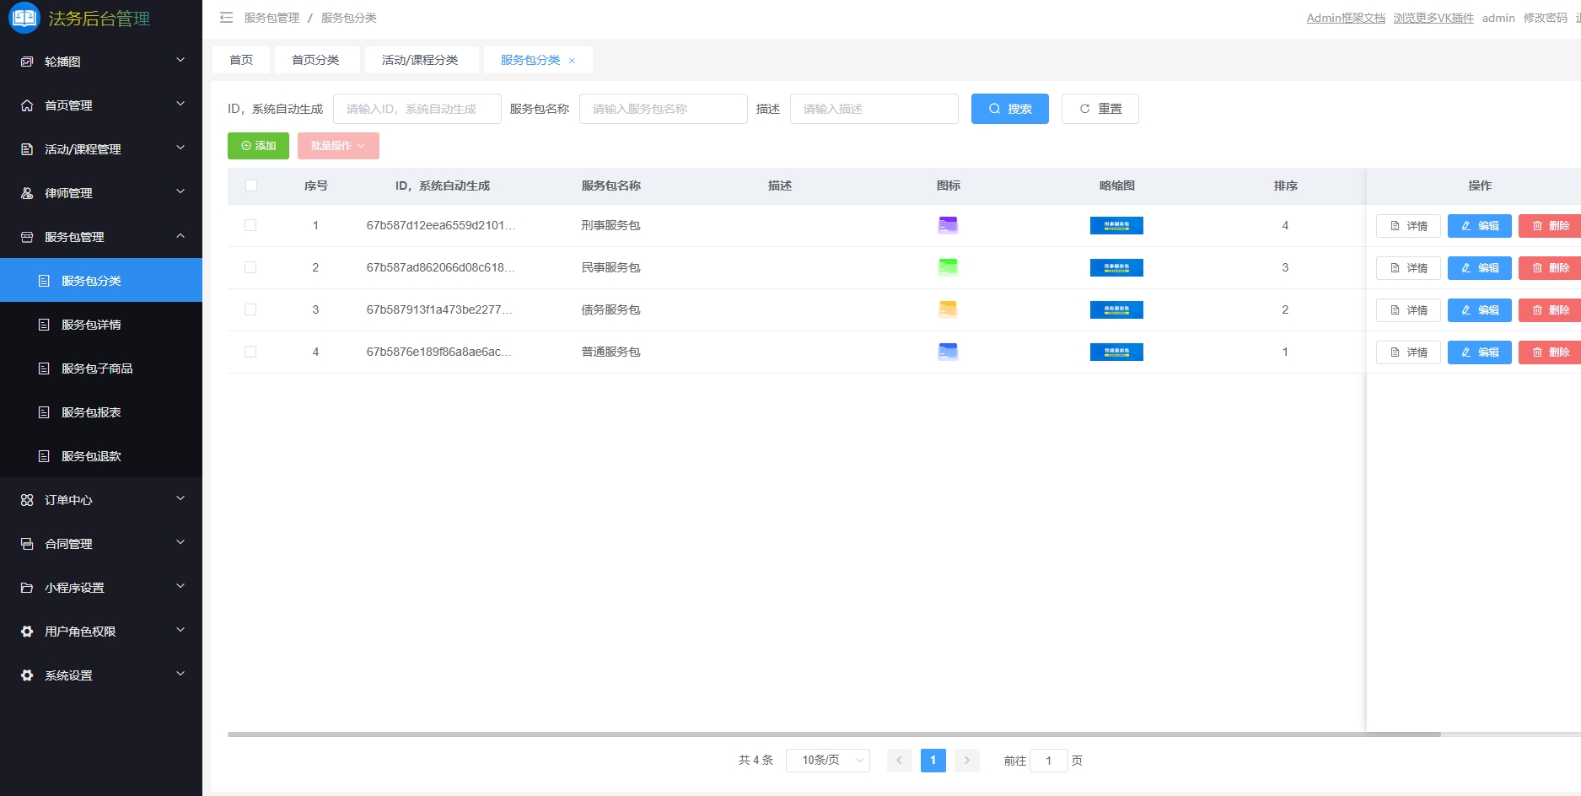Focus the 服务包名称 input field
Screen dimensions: 1581x796
(664, 109)
